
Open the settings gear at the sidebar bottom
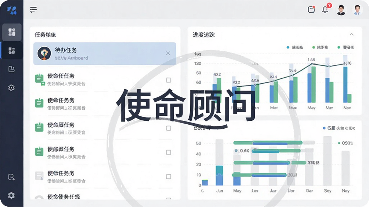coord(11,195)
